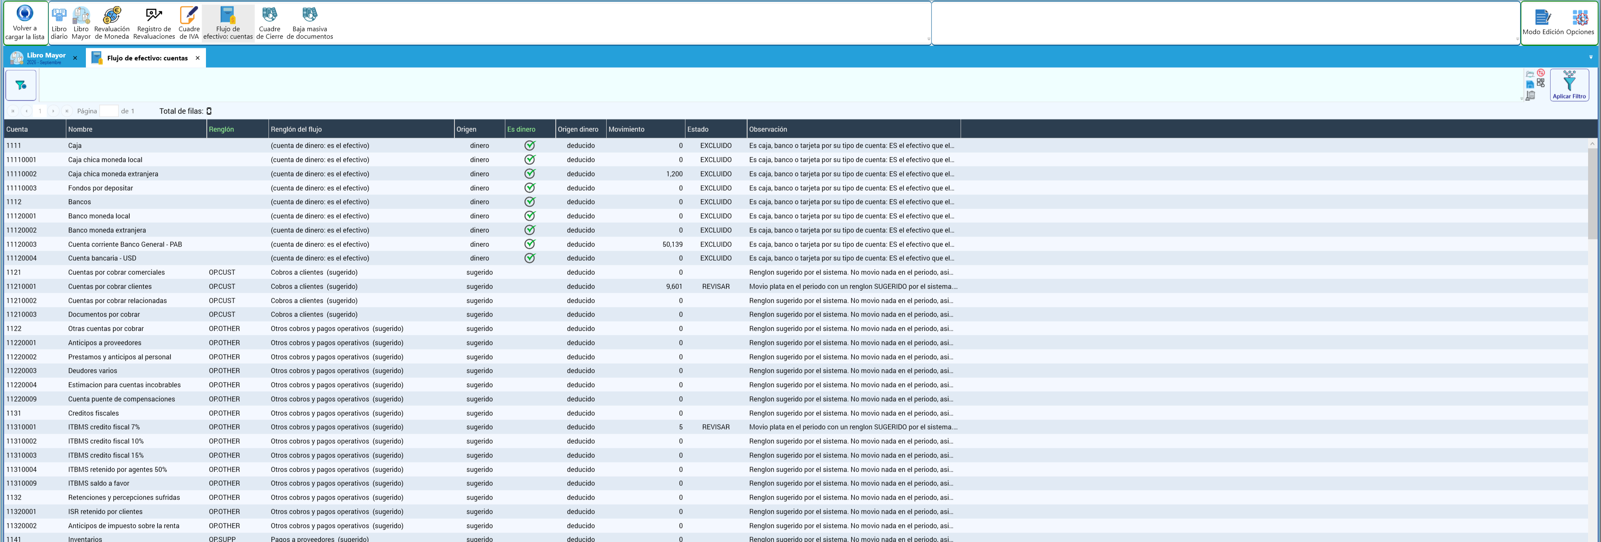Click the Página number input field
This screenshot has width=1601, height=542.
tap(109, 111)
